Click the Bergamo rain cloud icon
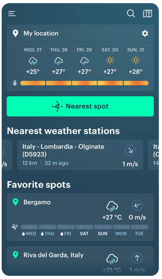This screenshot has width=162, height=279. pos(112,206)
